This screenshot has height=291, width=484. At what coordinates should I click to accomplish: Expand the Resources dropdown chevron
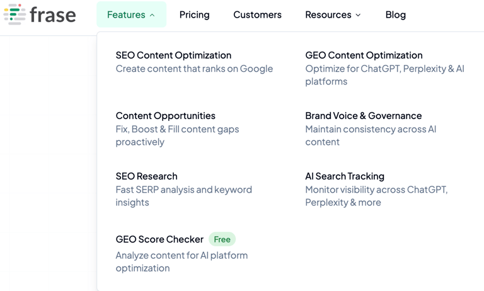pyautogui.click(x=359, y=15)
